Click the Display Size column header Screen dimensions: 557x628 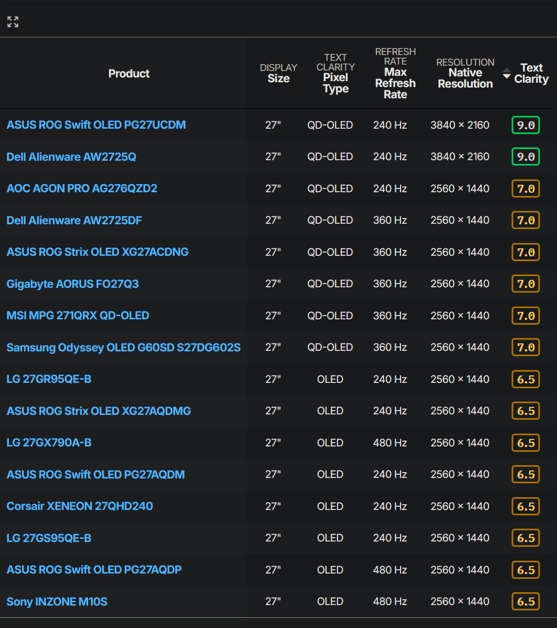click(279, 73)
